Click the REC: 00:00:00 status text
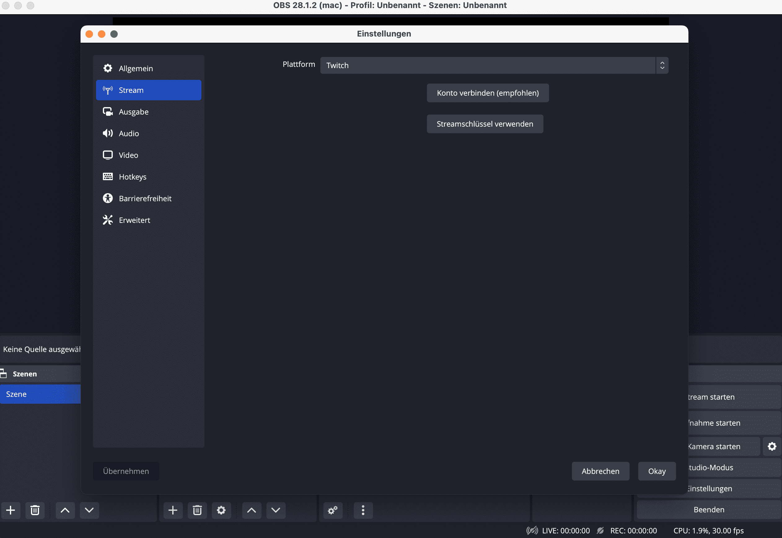The width and height of the screenshot is (782, 538). coord(634,531)
